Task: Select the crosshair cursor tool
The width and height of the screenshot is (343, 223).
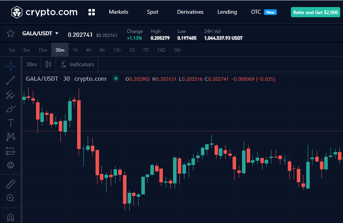Action: (x=11, y=66)
